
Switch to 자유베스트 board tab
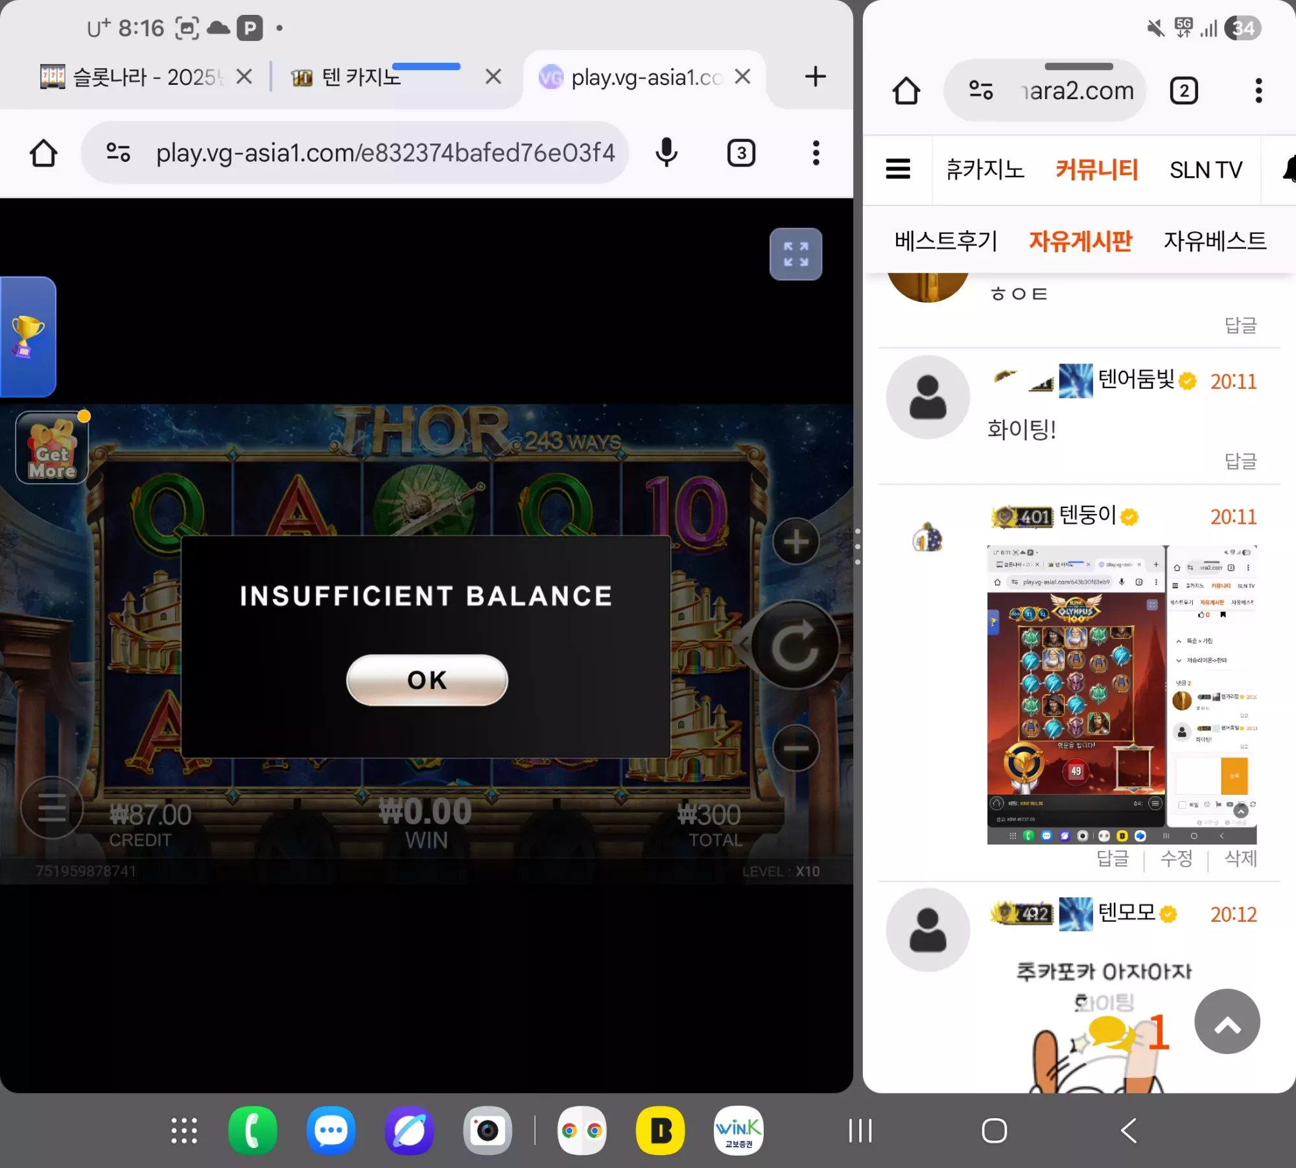coord(1215,241)
